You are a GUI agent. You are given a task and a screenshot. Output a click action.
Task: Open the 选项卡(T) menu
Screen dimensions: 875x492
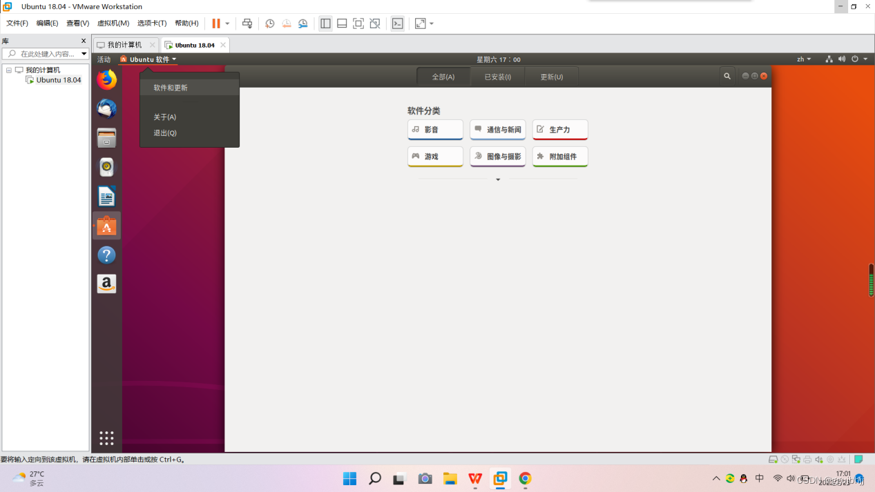click(x=152, y=23)
